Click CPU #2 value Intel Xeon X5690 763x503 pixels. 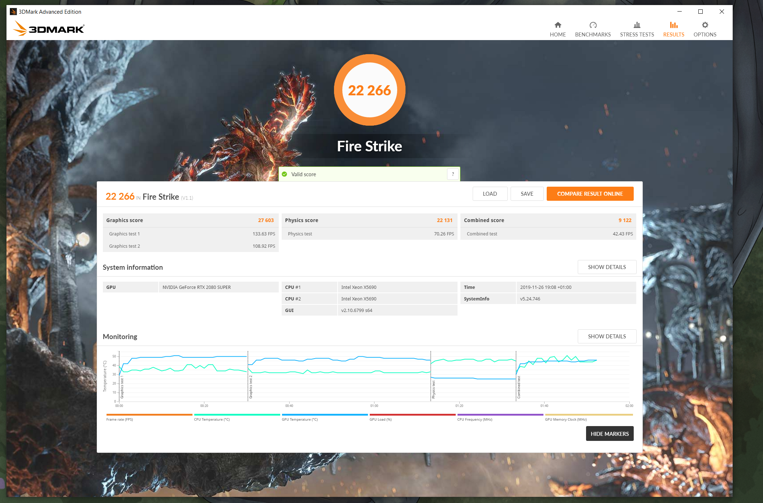[359, 299]
